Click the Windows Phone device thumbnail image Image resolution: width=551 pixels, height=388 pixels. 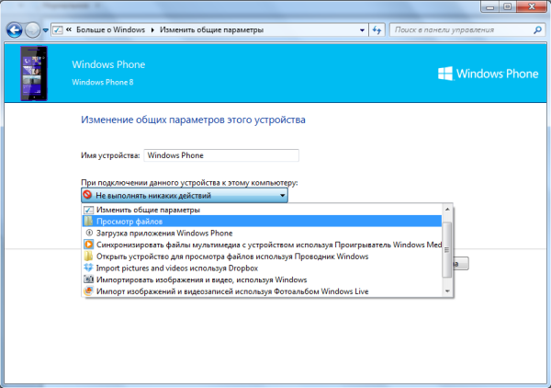34,74
